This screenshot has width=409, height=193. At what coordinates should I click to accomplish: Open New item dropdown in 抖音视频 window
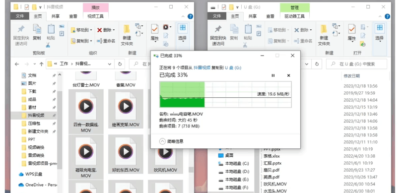pyautogui.click(x=139, y=26)
